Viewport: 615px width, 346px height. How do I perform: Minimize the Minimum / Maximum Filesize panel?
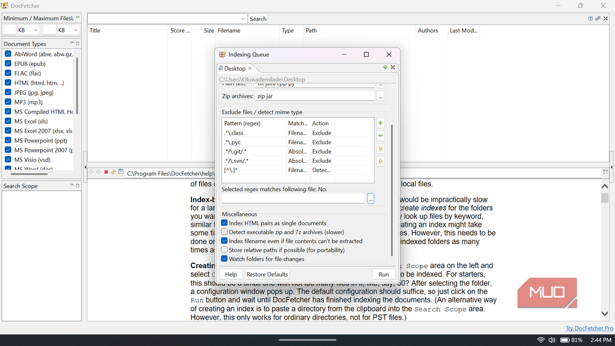coord(77,18)
